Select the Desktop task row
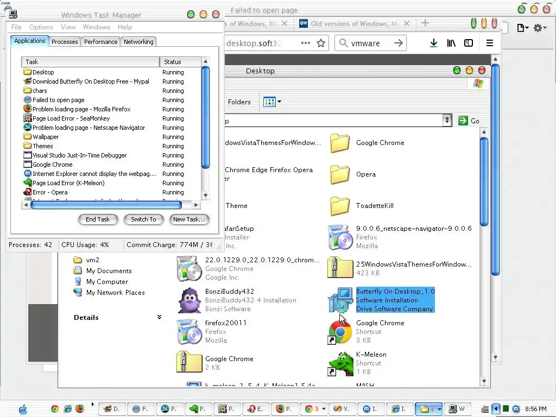 click(111, 72)
